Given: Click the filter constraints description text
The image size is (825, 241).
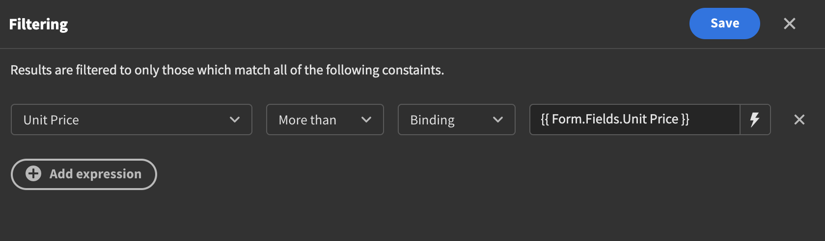Looking at the screenshot, I should pos(227,70).
